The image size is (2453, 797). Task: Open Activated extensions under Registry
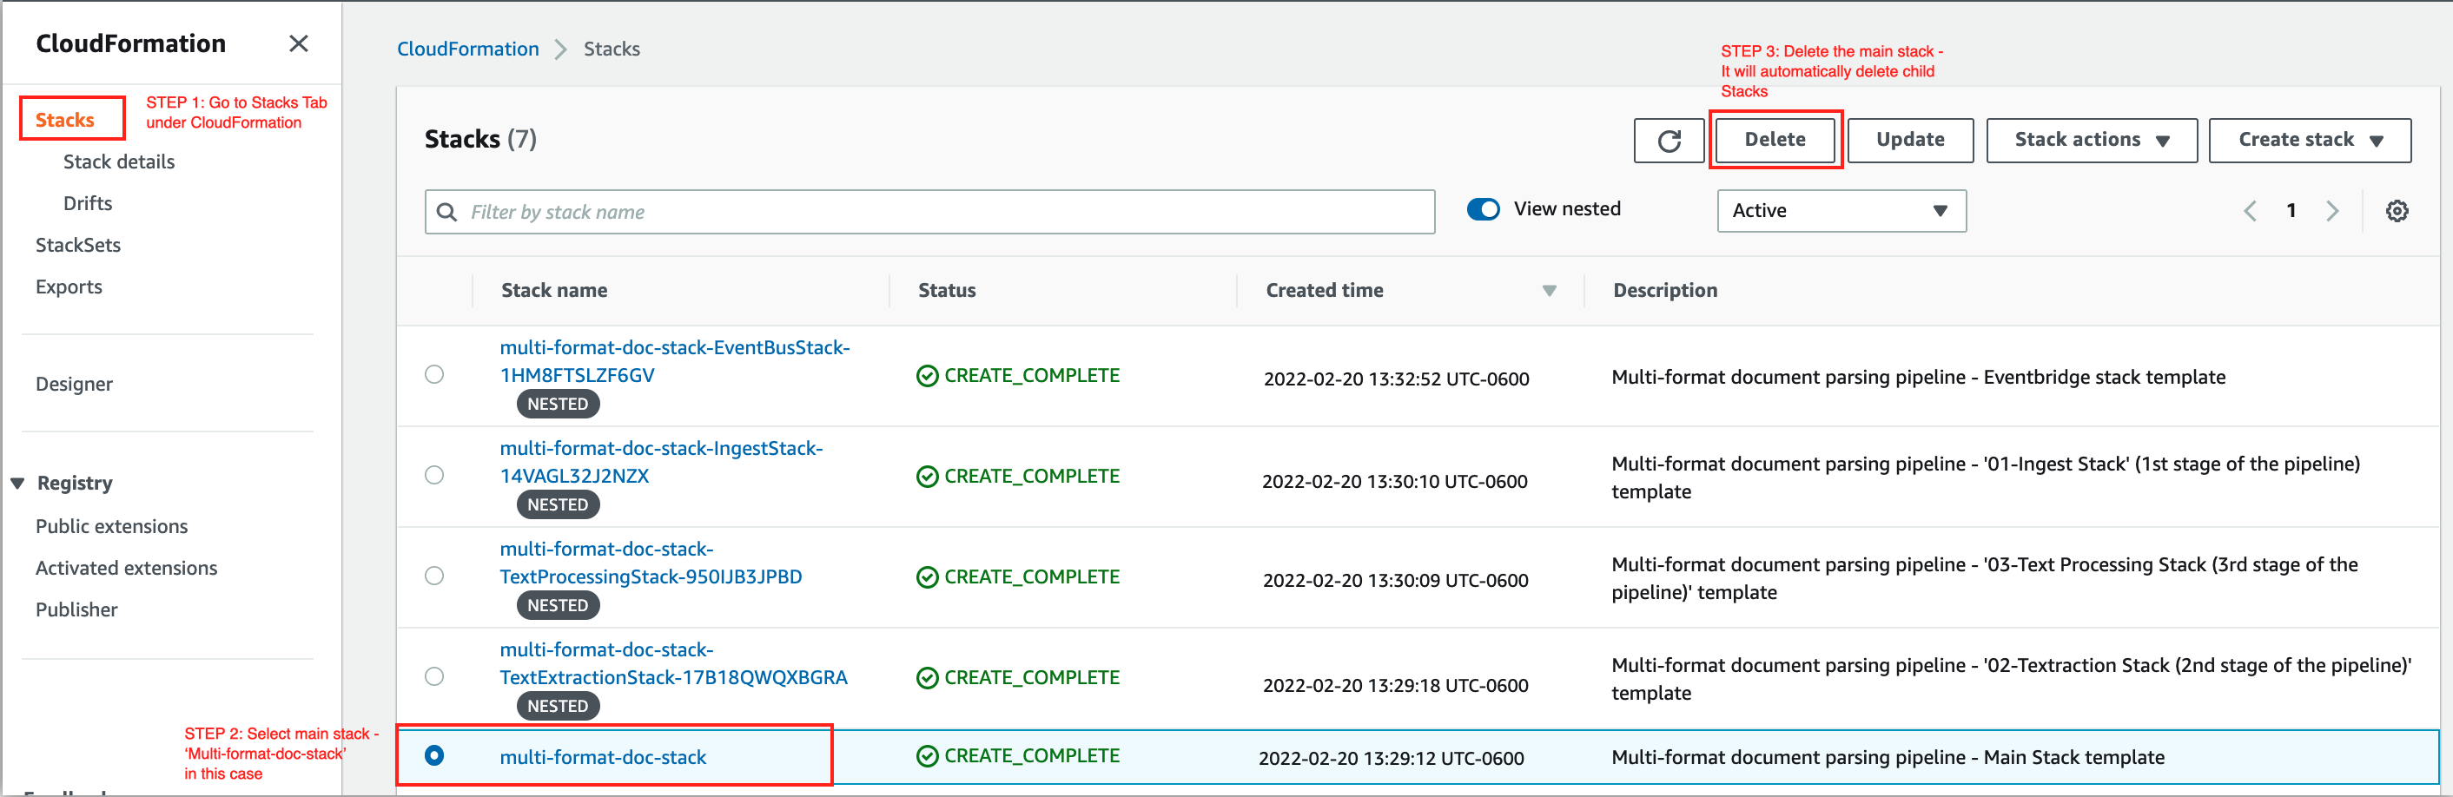coord(127,569)
